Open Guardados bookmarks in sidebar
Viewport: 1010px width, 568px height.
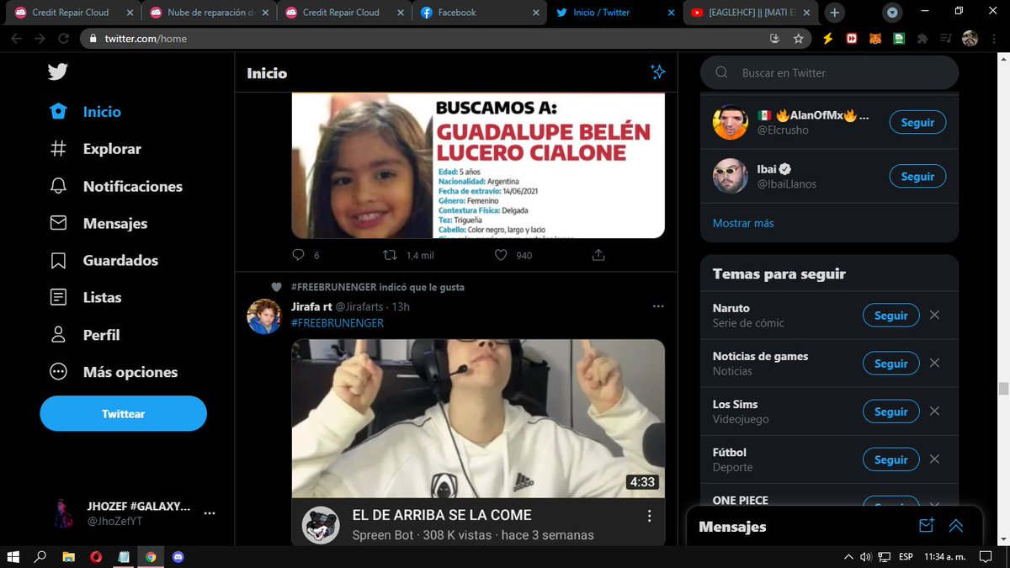point(103,260)
